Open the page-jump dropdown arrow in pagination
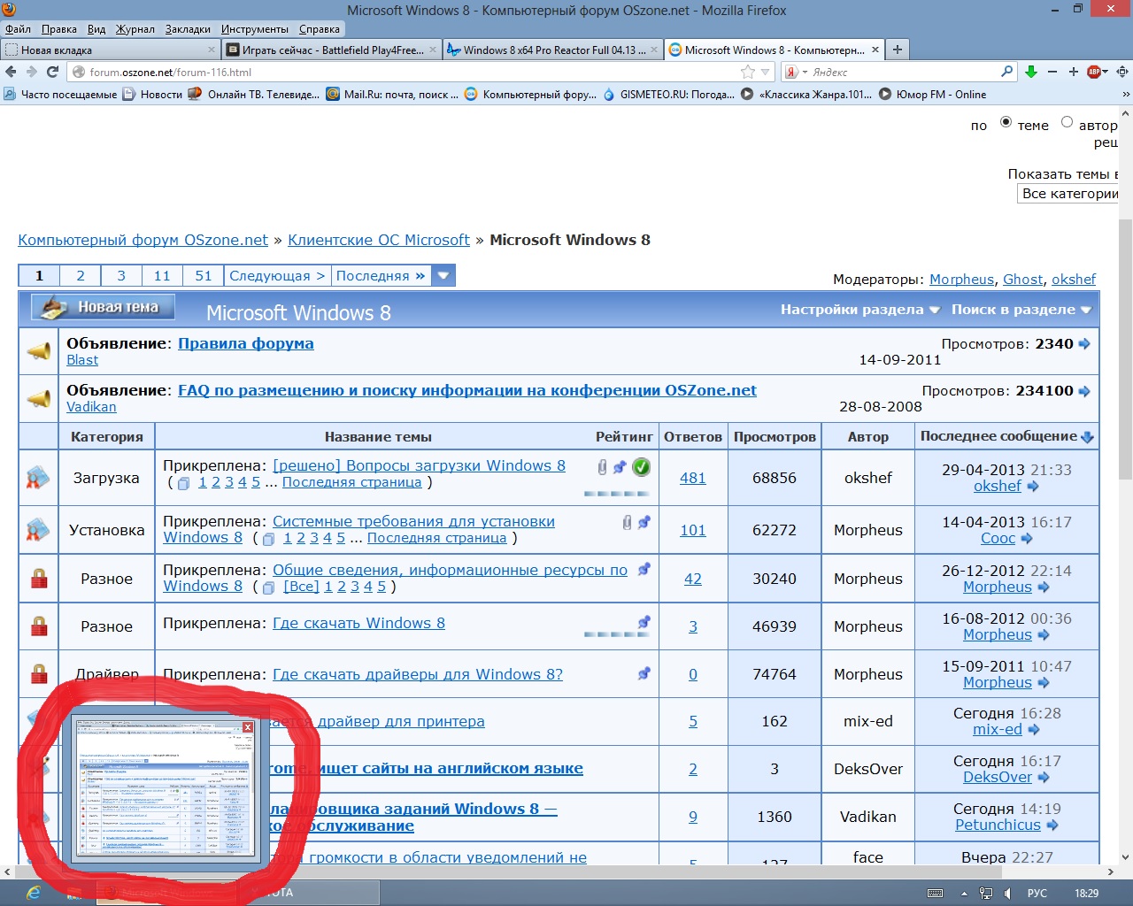 (x=443, y=275)
